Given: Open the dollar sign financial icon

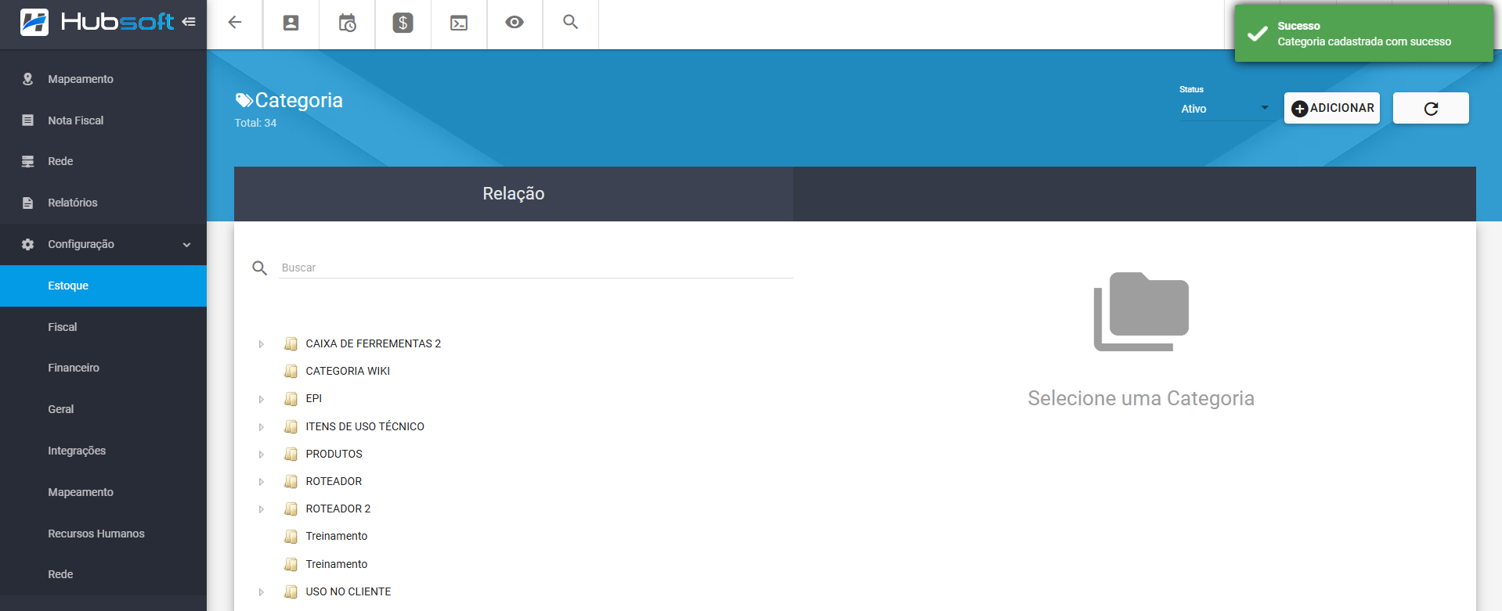Looking at the screenshot, I should pyautogui.click(x=403, y=23).
